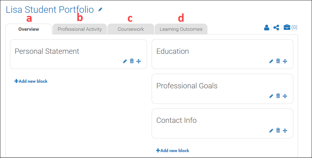Image resolution: width=312 pixels, height=158 pixels.
Task: Add new block under Contact Info
Action: tap(173, 151)
